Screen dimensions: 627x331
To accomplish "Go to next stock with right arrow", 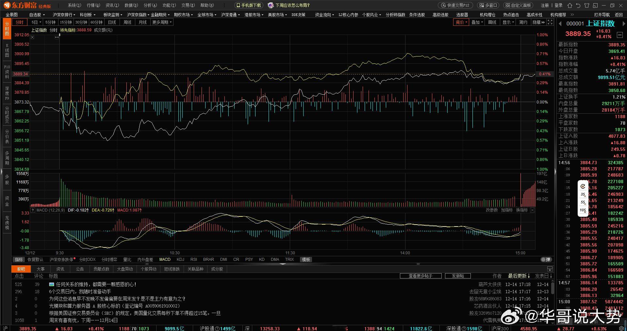I will [x=624, y=24].
